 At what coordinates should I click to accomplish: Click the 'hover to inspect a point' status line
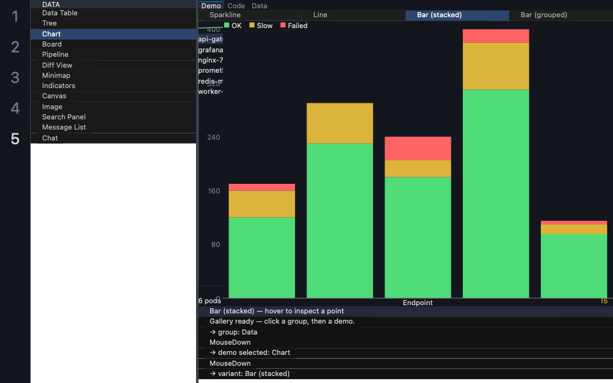[406, 311]
